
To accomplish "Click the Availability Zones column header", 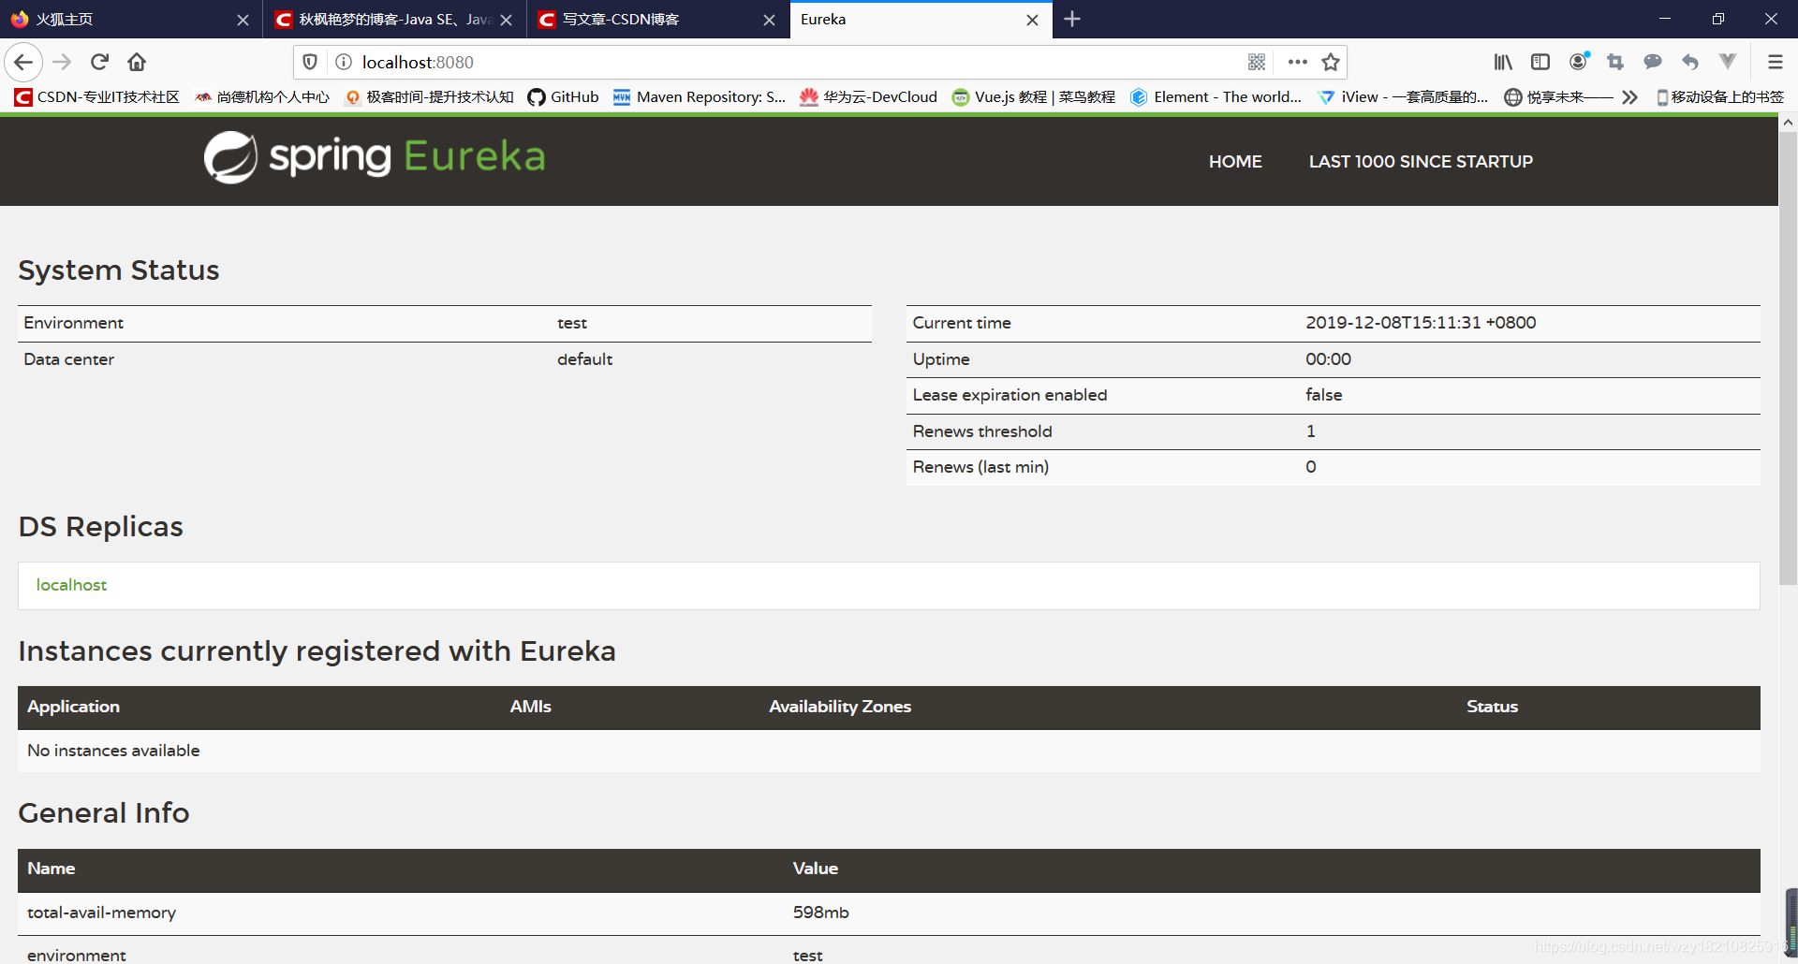I will (x=840, y=707).
